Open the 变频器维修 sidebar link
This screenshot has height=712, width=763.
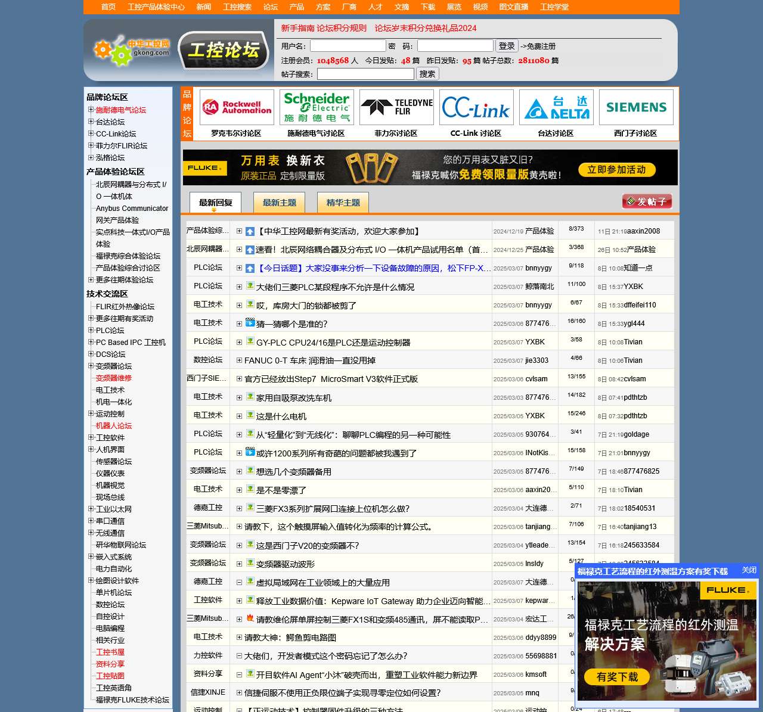tap(114, 378)
